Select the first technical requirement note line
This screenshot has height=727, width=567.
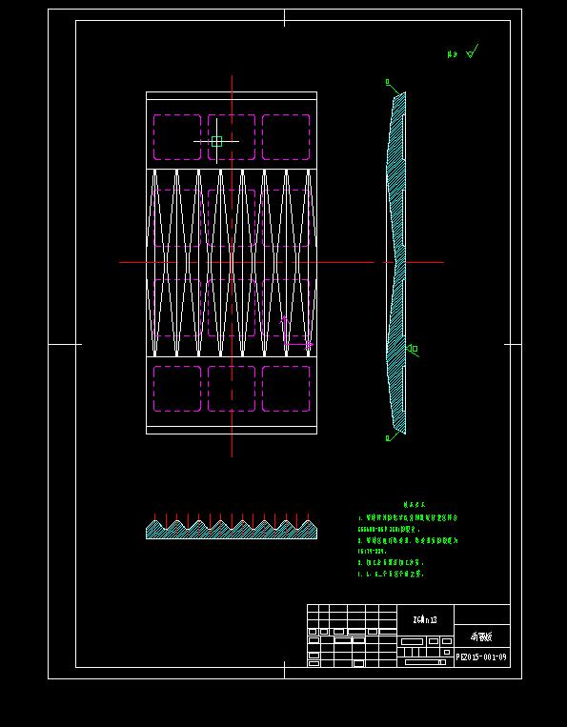click(408, 517)
